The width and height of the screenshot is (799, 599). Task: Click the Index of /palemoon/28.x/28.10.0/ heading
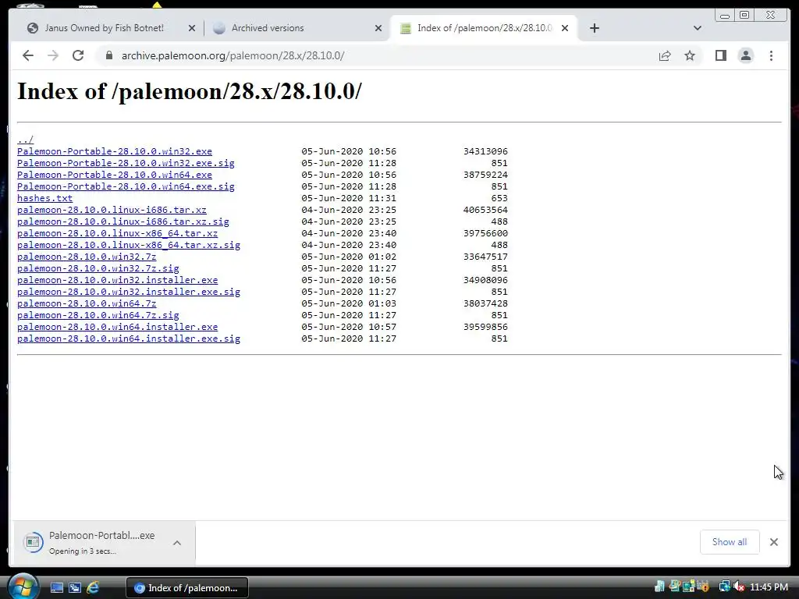[x=190, y=92]
